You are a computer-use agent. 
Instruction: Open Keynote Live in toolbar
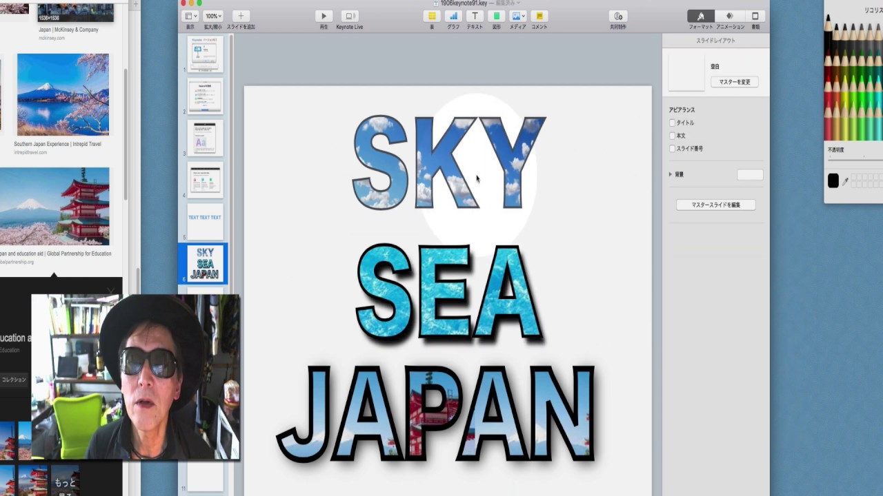tap(350, 16)
